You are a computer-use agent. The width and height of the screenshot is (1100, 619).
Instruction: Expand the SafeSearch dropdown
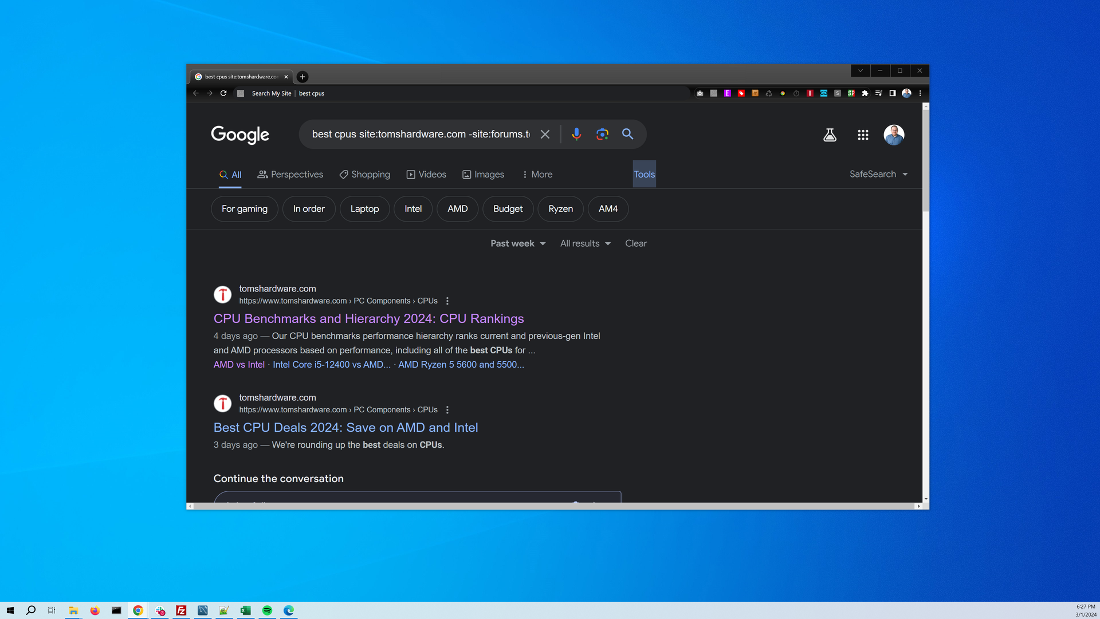pyautogui.click(x=878, y=174)
